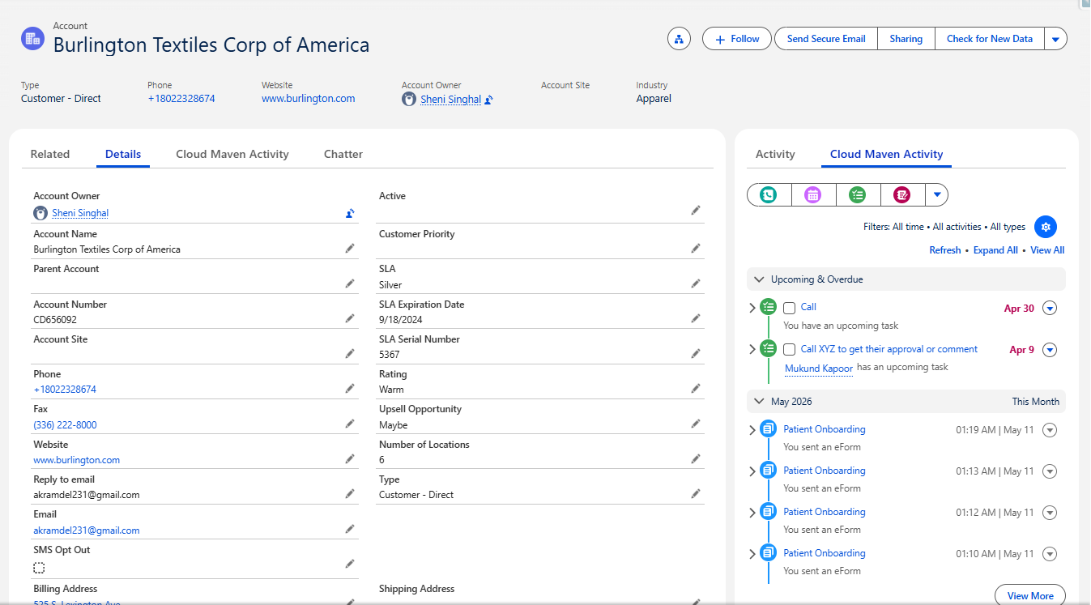
Task: Expand the 01:13 AM Patient Onboarding entry
Action: [x=752, y=471]
